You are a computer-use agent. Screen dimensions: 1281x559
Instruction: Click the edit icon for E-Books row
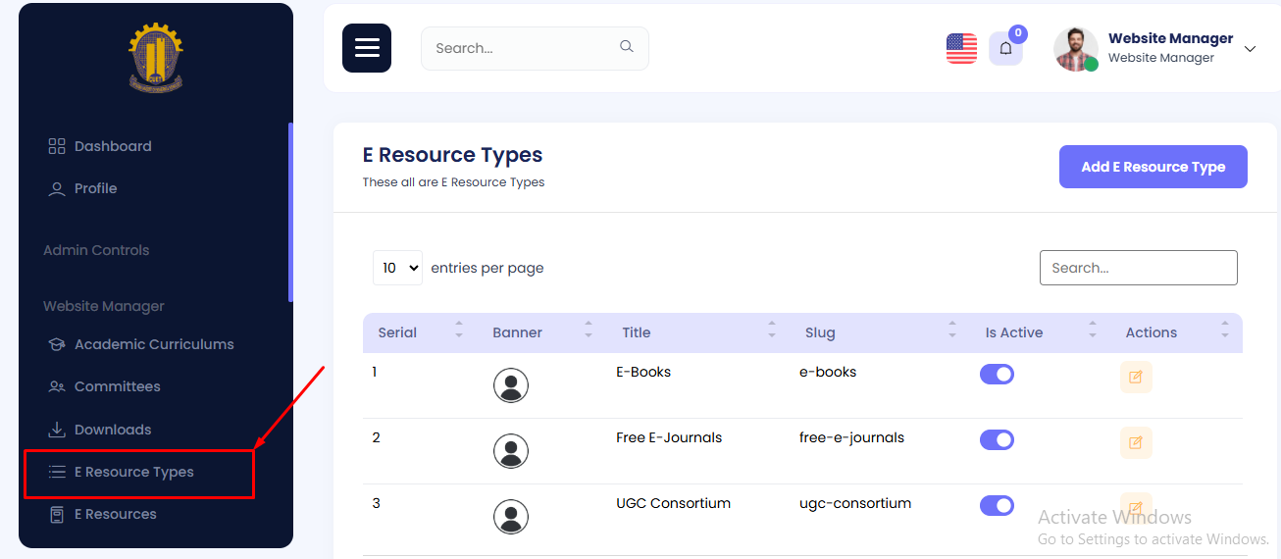coord(1136,377)
